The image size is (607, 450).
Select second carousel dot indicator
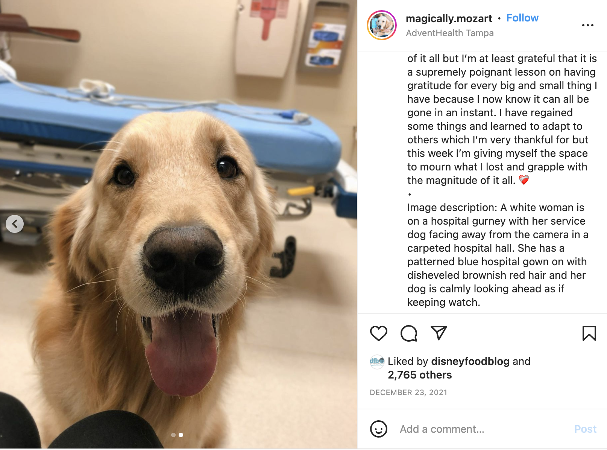[181, 435]
